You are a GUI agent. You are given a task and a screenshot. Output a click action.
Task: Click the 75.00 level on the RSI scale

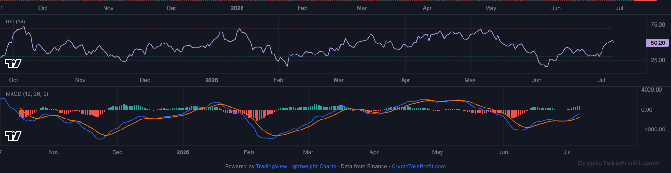point(658,25)
